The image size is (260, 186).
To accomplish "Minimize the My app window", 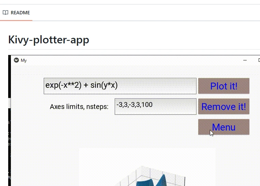I will (245, 60).
